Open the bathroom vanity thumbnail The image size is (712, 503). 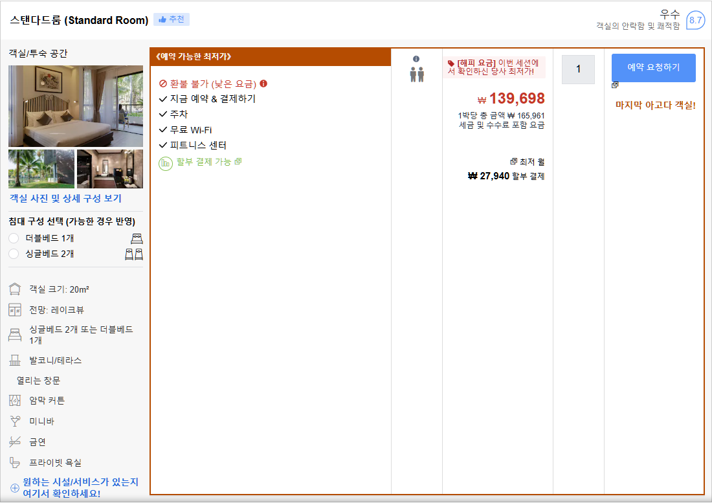point(110,169)
